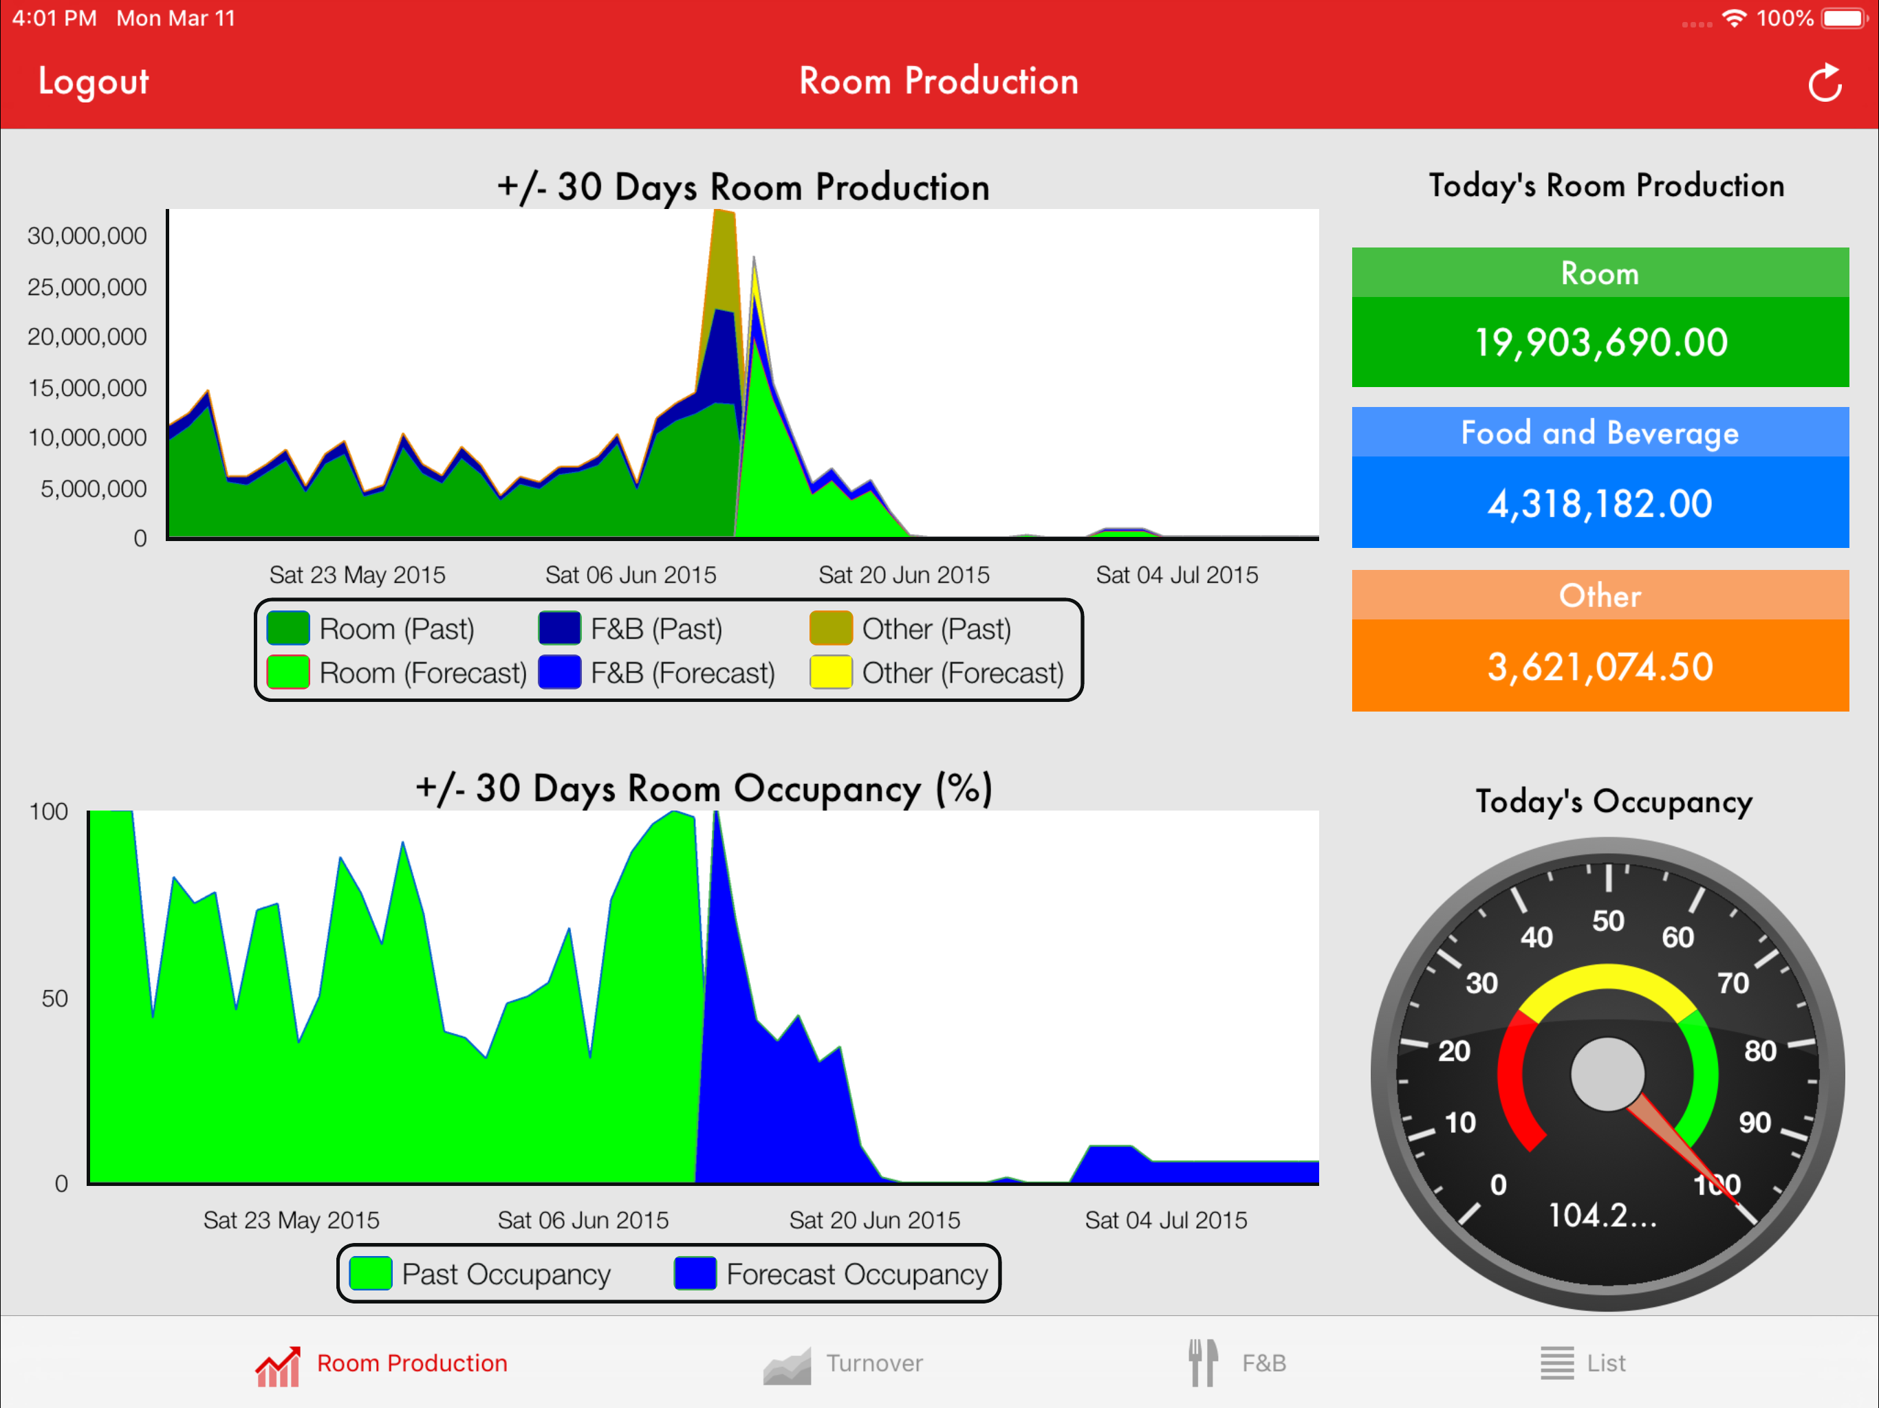Switch to the Turnover tab
Viewport: 1879px width, 1408px height.
coord(843,1364)
